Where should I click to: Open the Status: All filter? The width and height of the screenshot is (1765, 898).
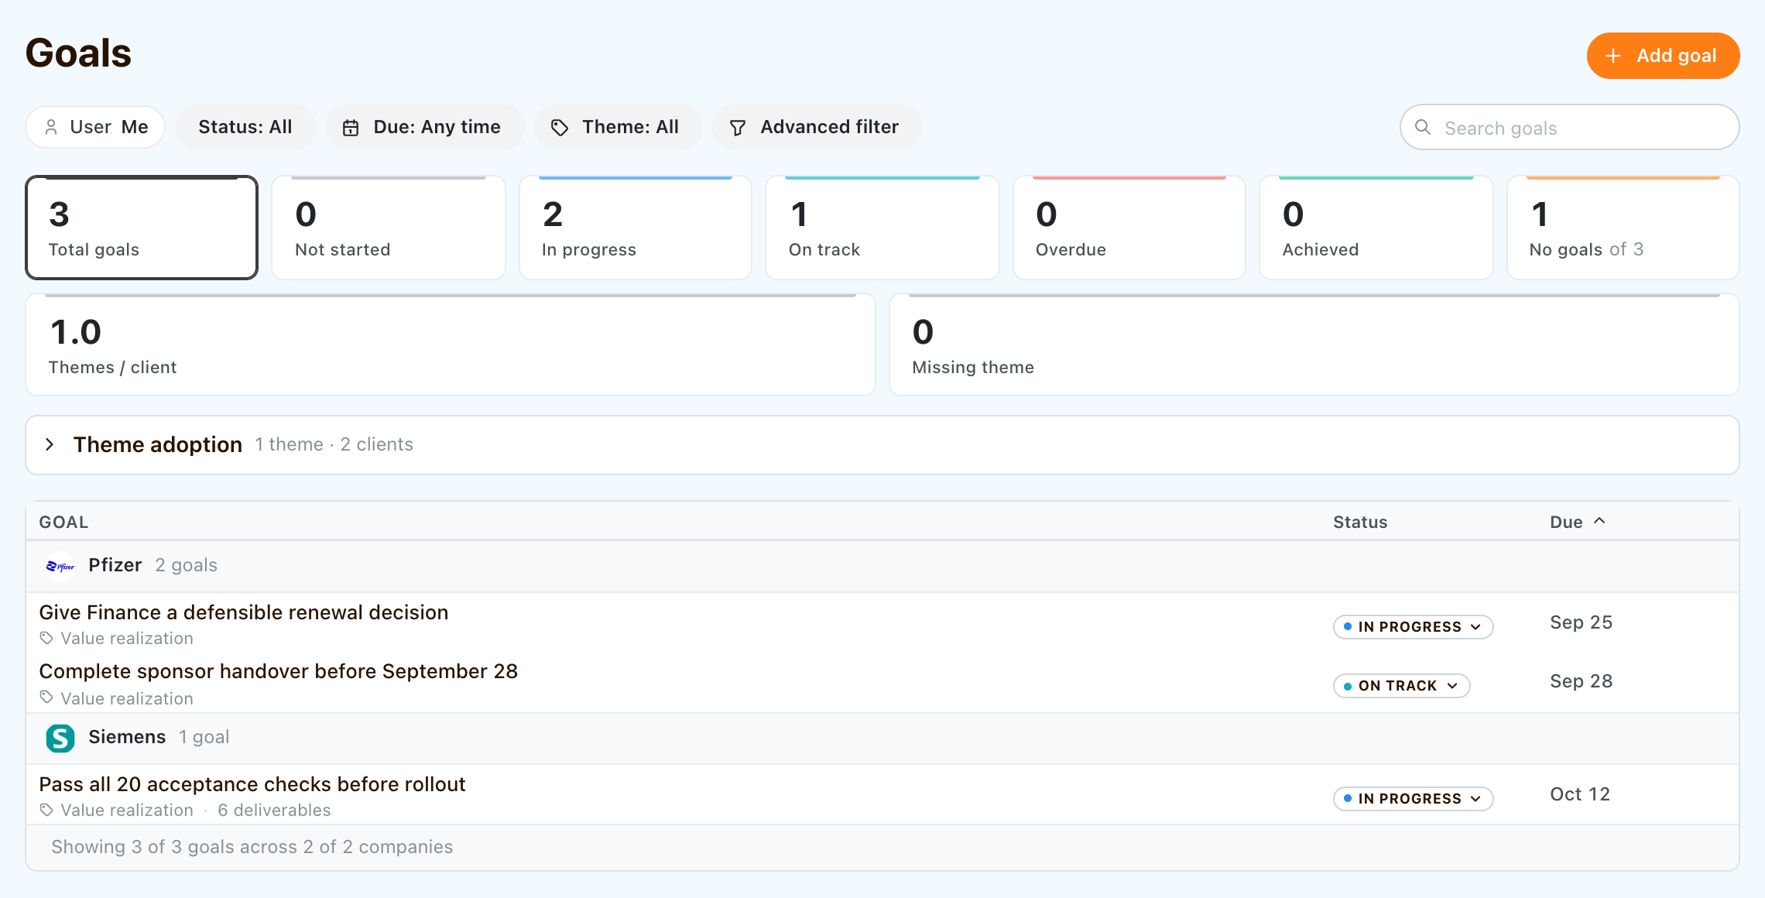245,127
